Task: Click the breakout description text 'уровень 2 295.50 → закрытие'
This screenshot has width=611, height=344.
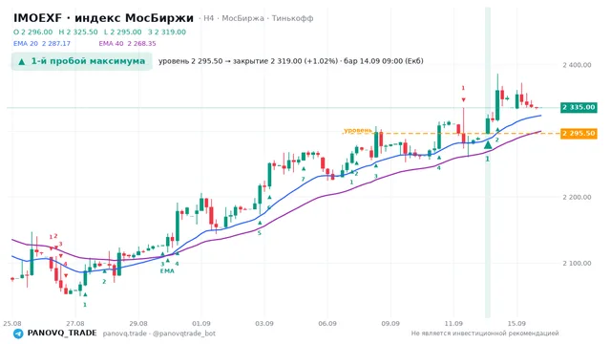Action: [x=214, y=61]
